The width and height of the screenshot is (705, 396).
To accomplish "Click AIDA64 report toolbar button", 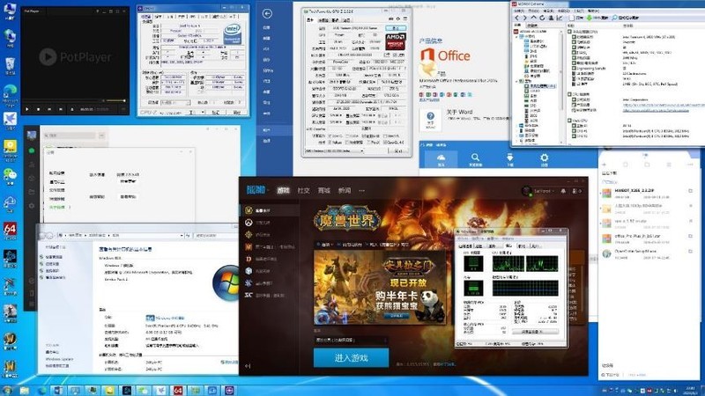I will [576, 18].
